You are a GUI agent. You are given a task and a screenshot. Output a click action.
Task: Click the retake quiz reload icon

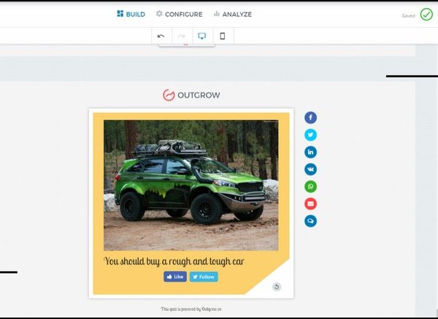(x=277, y=286)
